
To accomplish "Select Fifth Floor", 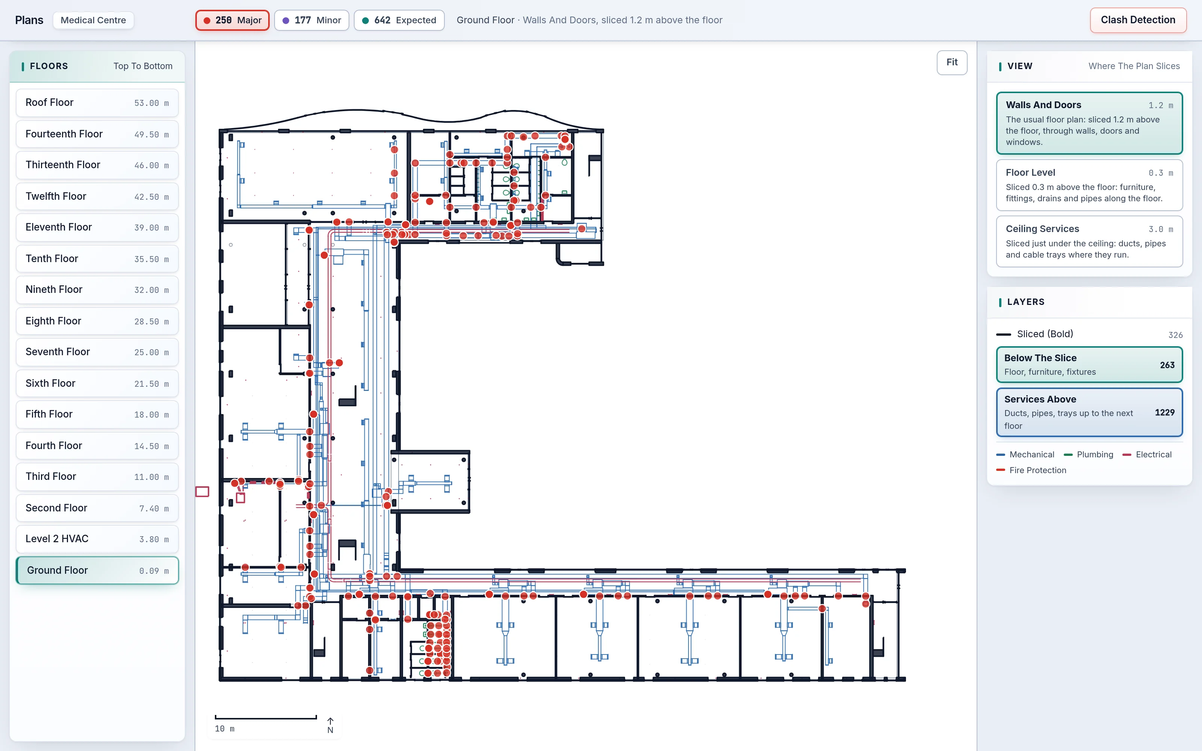I will (97, 414).
